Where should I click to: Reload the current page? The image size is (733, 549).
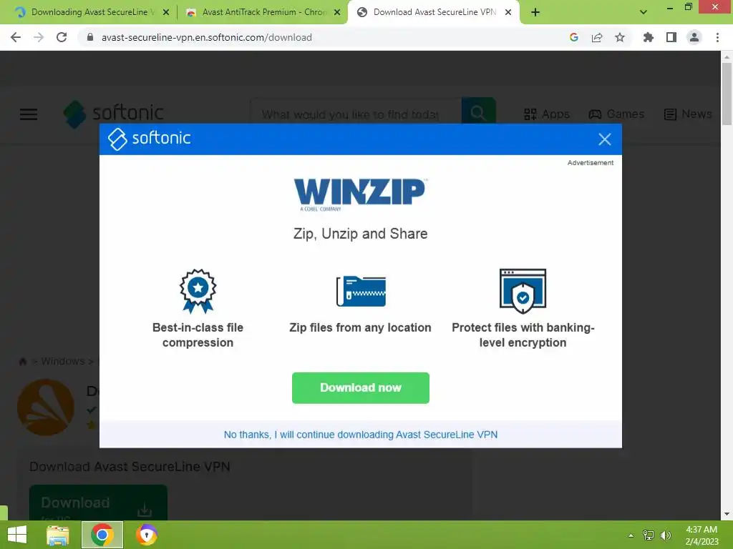tap(62, 37)
